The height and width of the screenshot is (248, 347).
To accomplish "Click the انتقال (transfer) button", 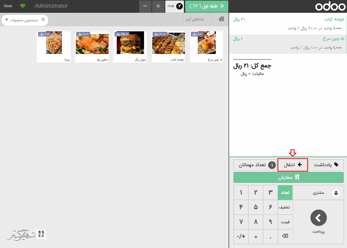I will [x=292, y=165].
